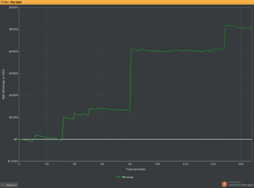Click the big jump line at tournament 81
Image resolution: width=254 pixels, height=188 pixels.
pyautogui.click(x=131, y=79)
